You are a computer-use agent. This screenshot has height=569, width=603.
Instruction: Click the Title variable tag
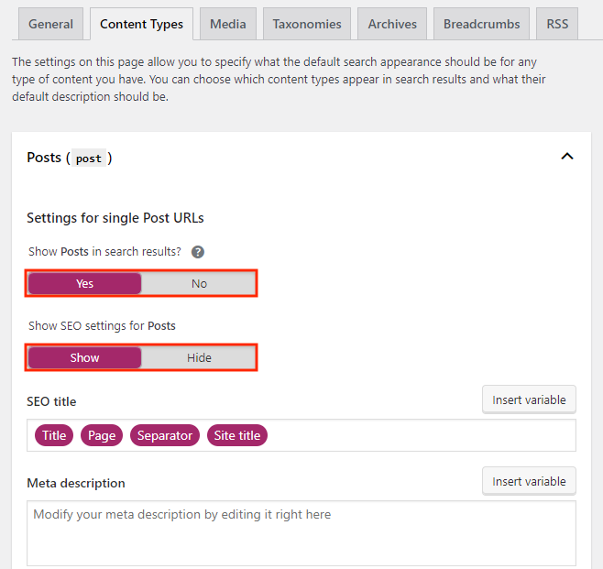coord(54,435)
